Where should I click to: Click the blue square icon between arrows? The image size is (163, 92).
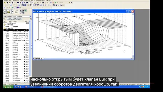[x=23, y=3]
